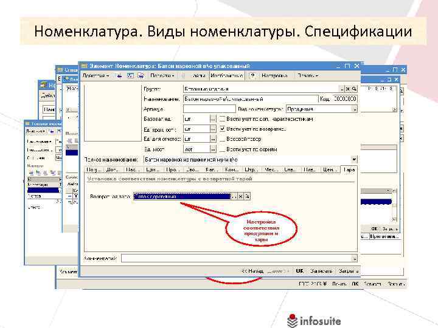Expand the Полное наименование dropdown arrow
Screen dimensions: 438x328
[354, 160]
